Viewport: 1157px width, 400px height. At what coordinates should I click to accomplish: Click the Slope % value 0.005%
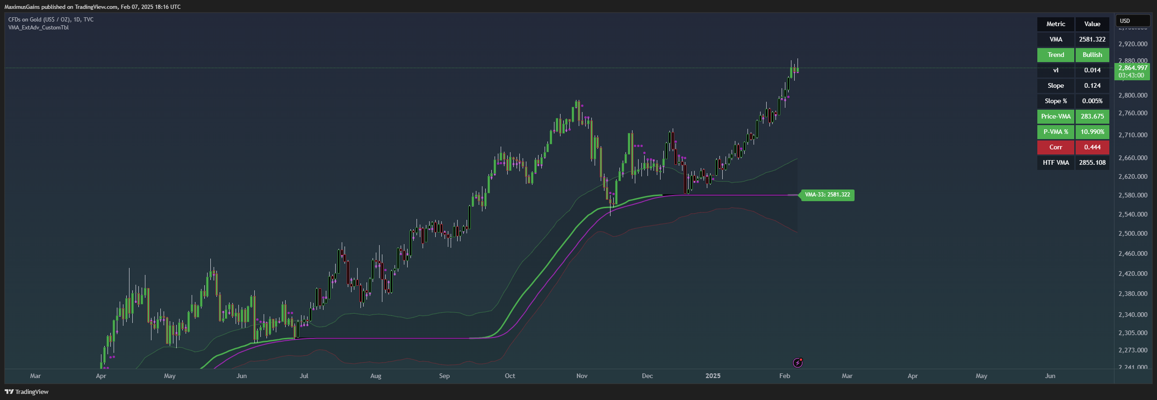(1092, 101)
